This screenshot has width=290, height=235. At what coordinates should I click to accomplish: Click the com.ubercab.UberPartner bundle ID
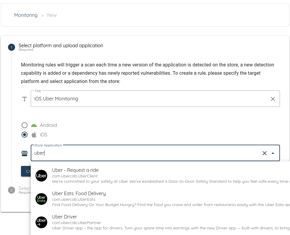77,223
